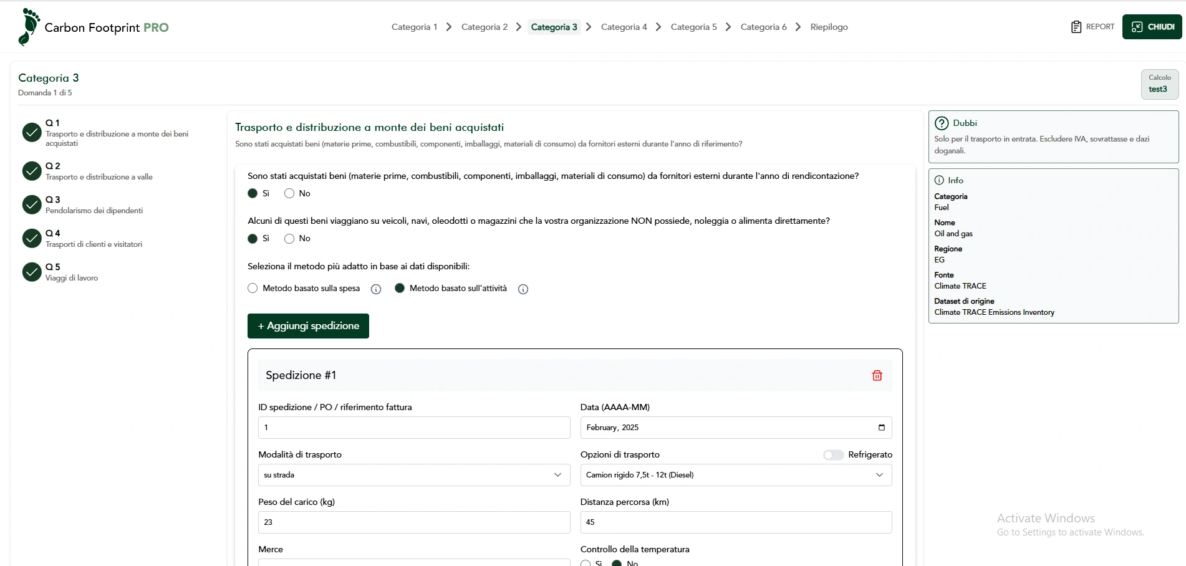1186x566 pixels.
Task: Click the info icon beside Metodo basato sulla spesa
Action: click(376, 289)
